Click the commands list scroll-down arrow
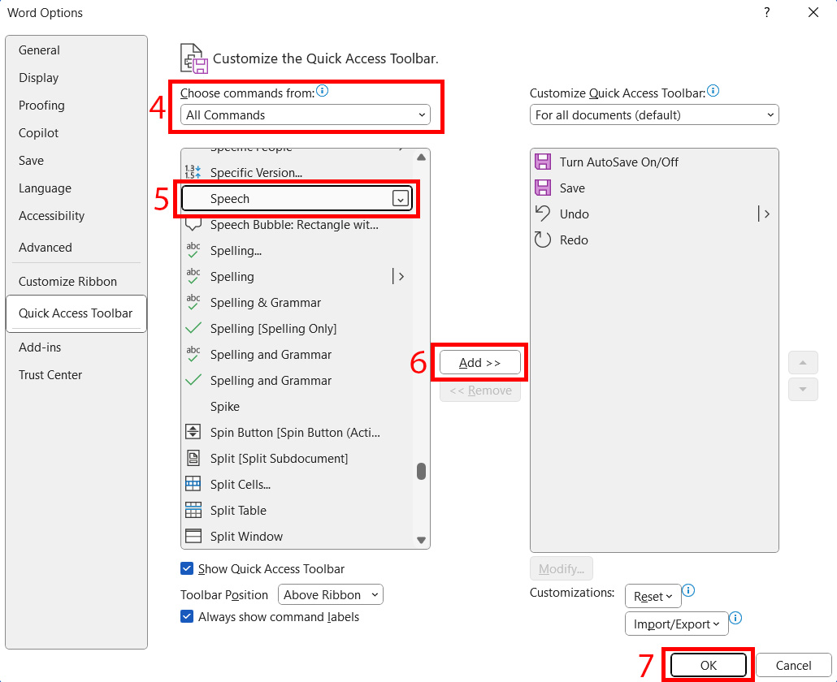 pos(421,540)
